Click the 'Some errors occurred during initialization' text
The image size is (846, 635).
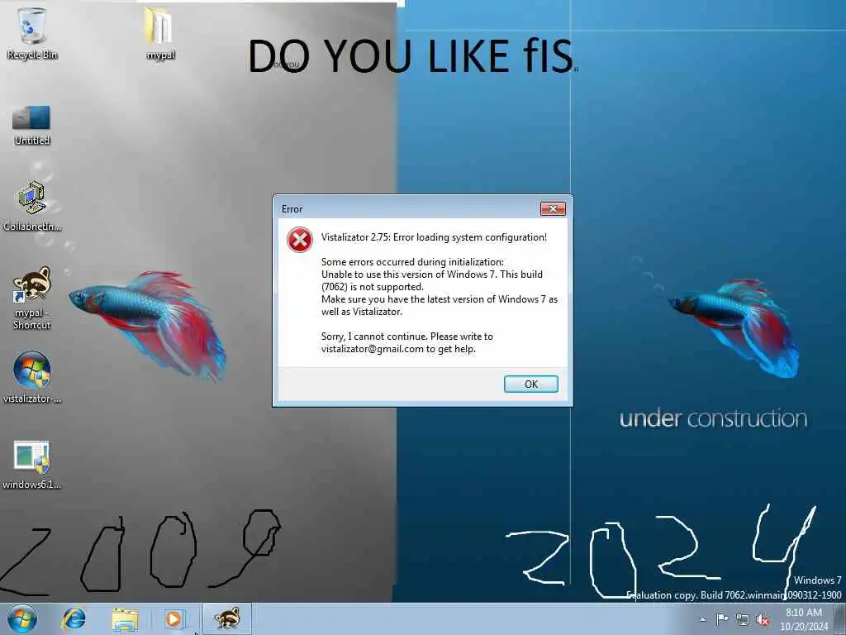click(412, 262)
